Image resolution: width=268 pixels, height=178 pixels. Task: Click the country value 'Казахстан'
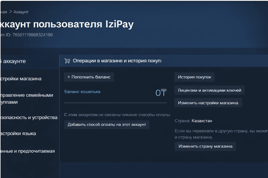point(202,121)
